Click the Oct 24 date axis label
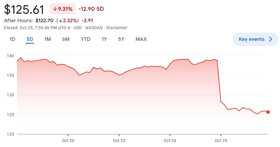280x147 pixels. pyautogui.click(x=170, y=141)
